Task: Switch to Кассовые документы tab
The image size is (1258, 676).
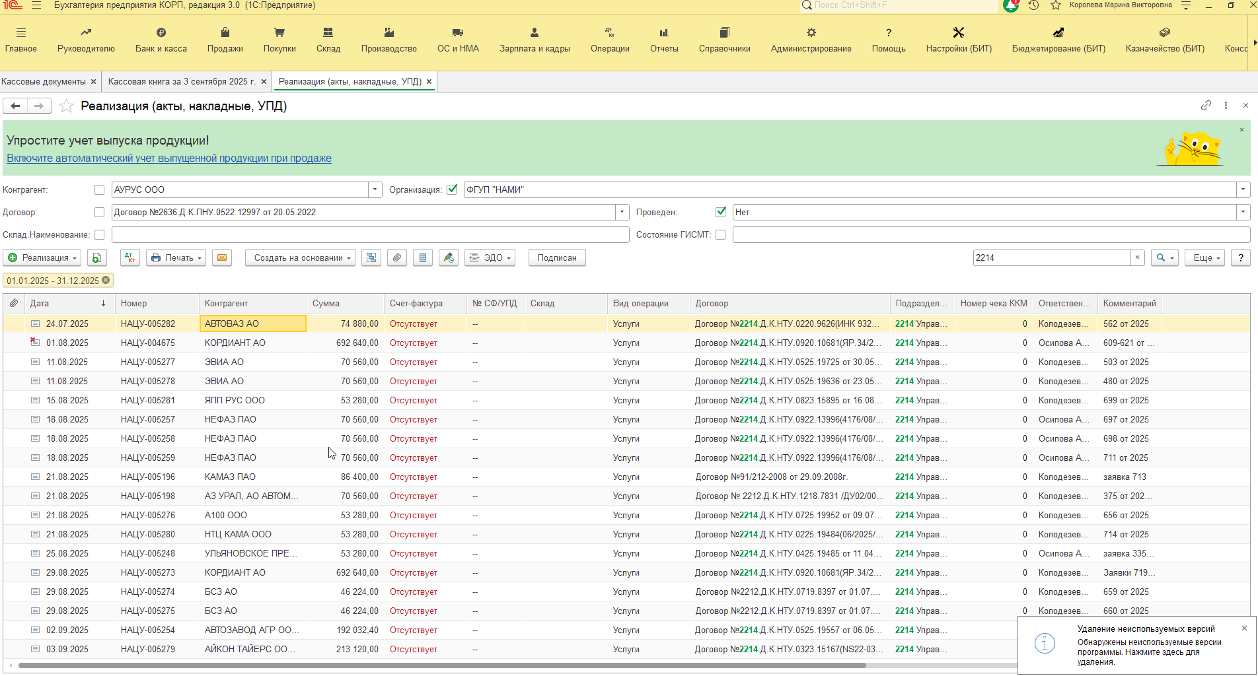Action: pyautogui.click(x=44, y=82)
